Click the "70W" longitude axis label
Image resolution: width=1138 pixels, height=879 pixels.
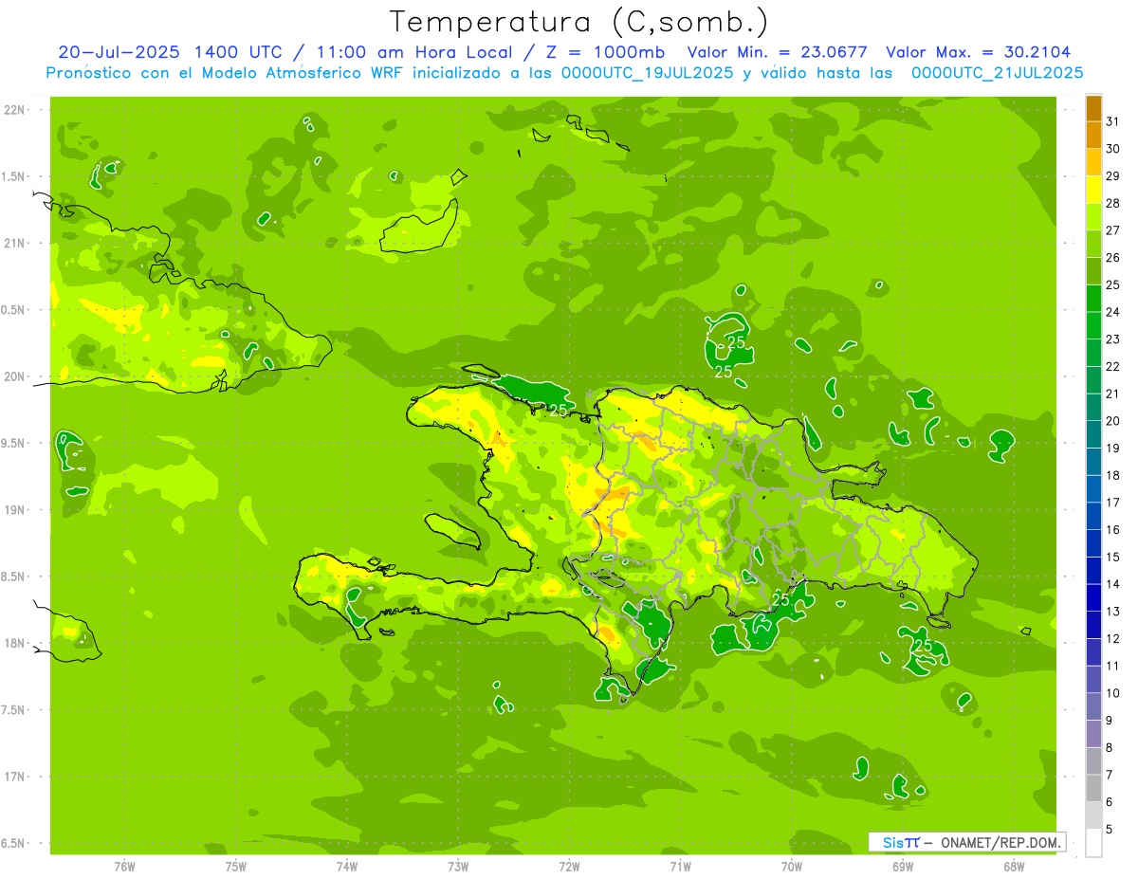[792, 866]
